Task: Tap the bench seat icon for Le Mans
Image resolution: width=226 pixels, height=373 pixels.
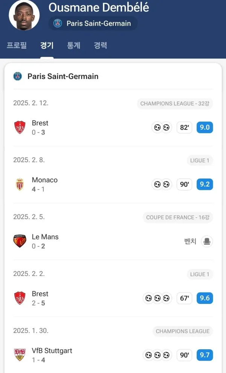Action: tap(207, 241)
